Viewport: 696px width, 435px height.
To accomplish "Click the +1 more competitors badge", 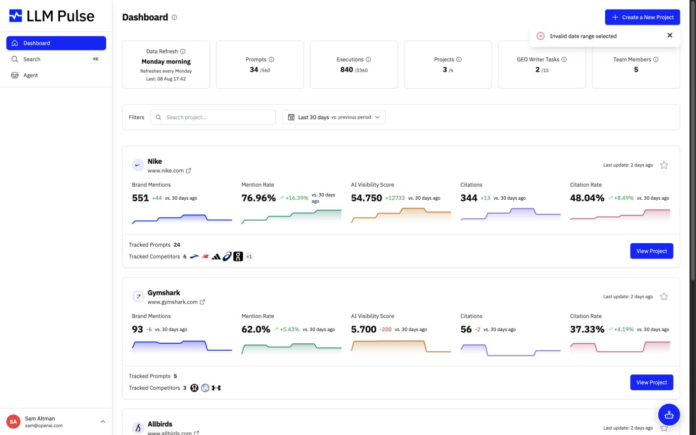I will click(249, 257).
